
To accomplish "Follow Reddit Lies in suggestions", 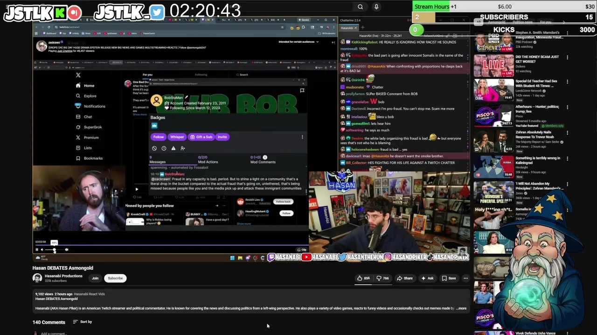I will coord(283,201).
